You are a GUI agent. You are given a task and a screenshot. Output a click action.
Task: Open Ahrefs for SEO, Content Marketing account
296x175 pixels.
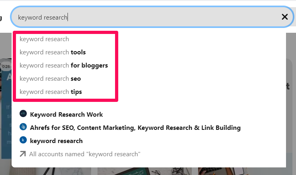[x=135, y=127]
